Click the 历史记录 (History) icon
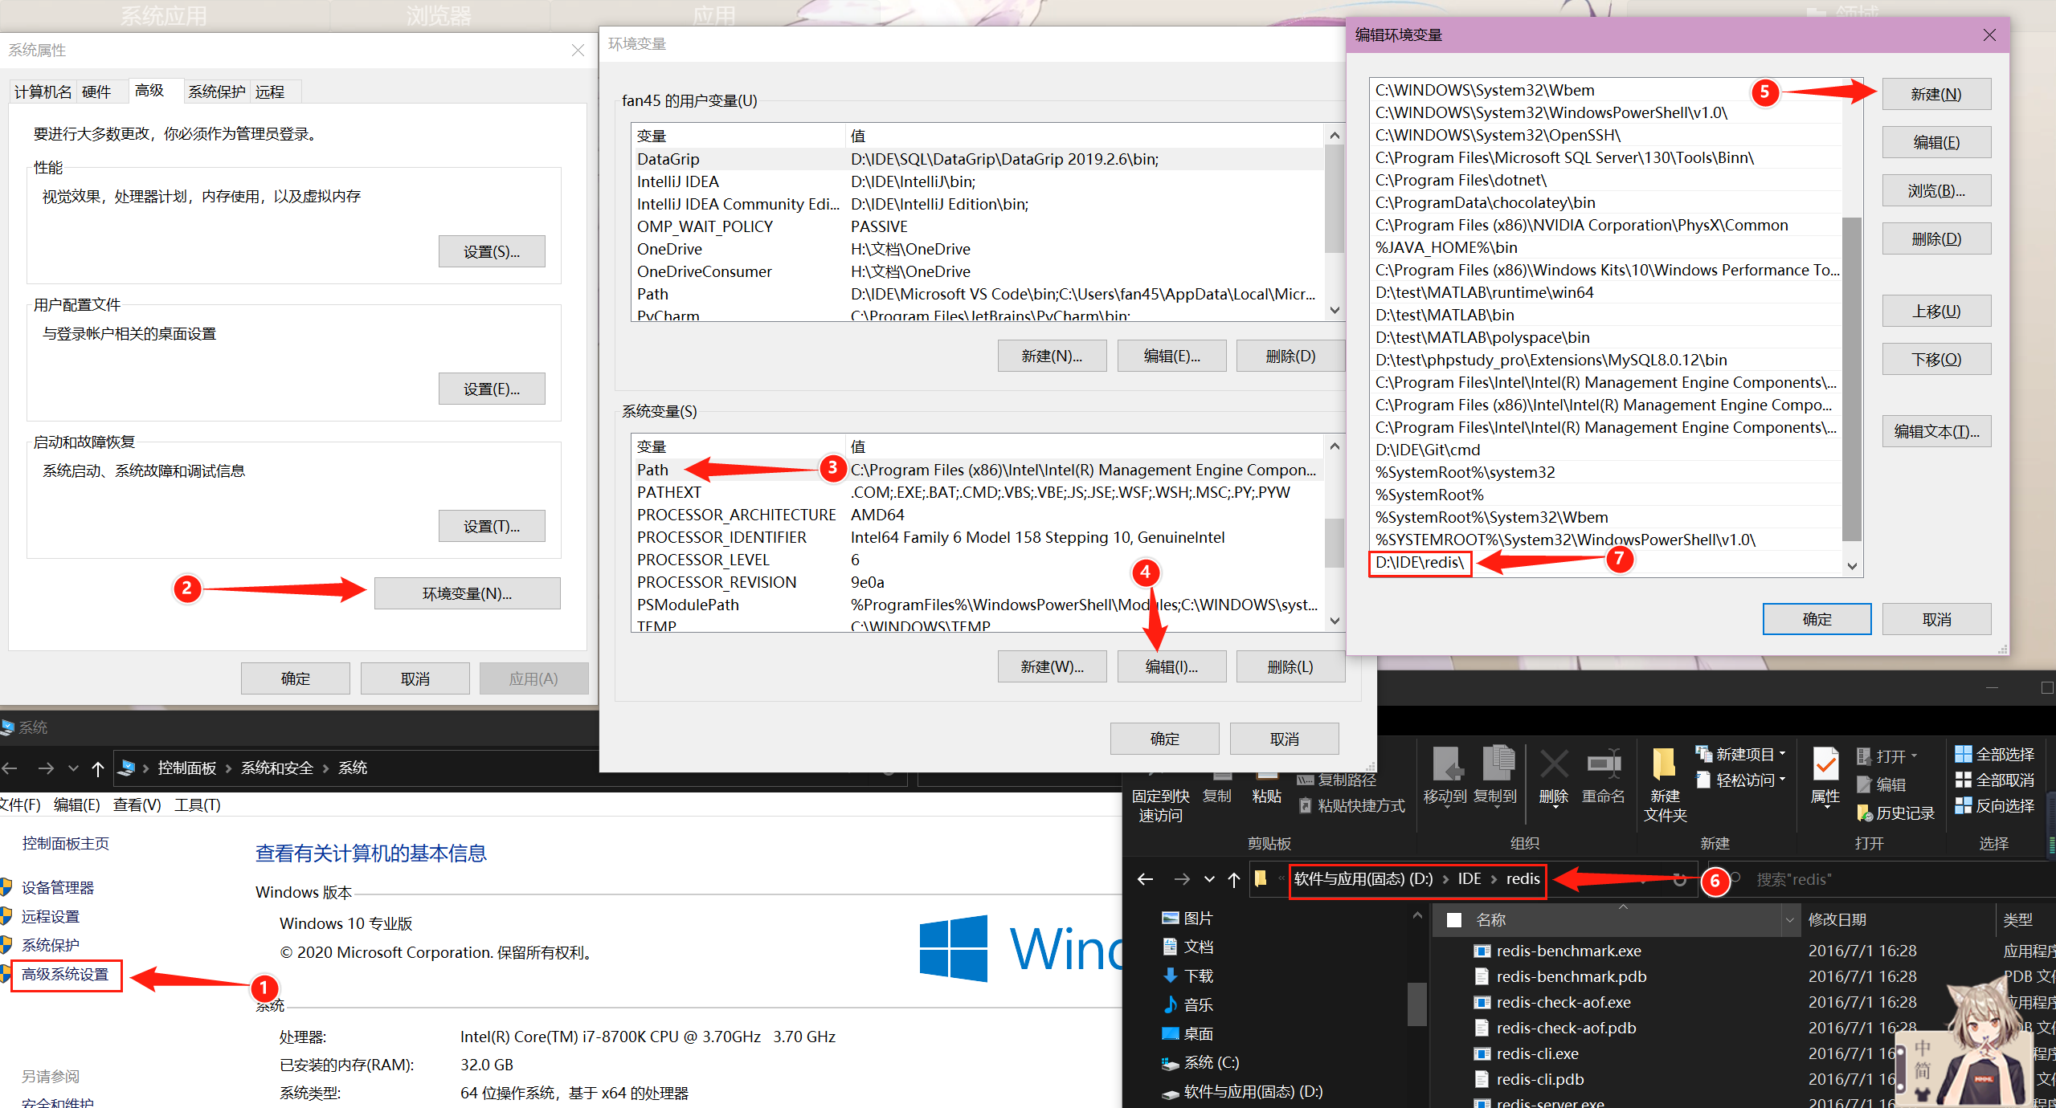Image resolution: width=2056 pixels, height=1108 pixels. (x=1865, y=813)
